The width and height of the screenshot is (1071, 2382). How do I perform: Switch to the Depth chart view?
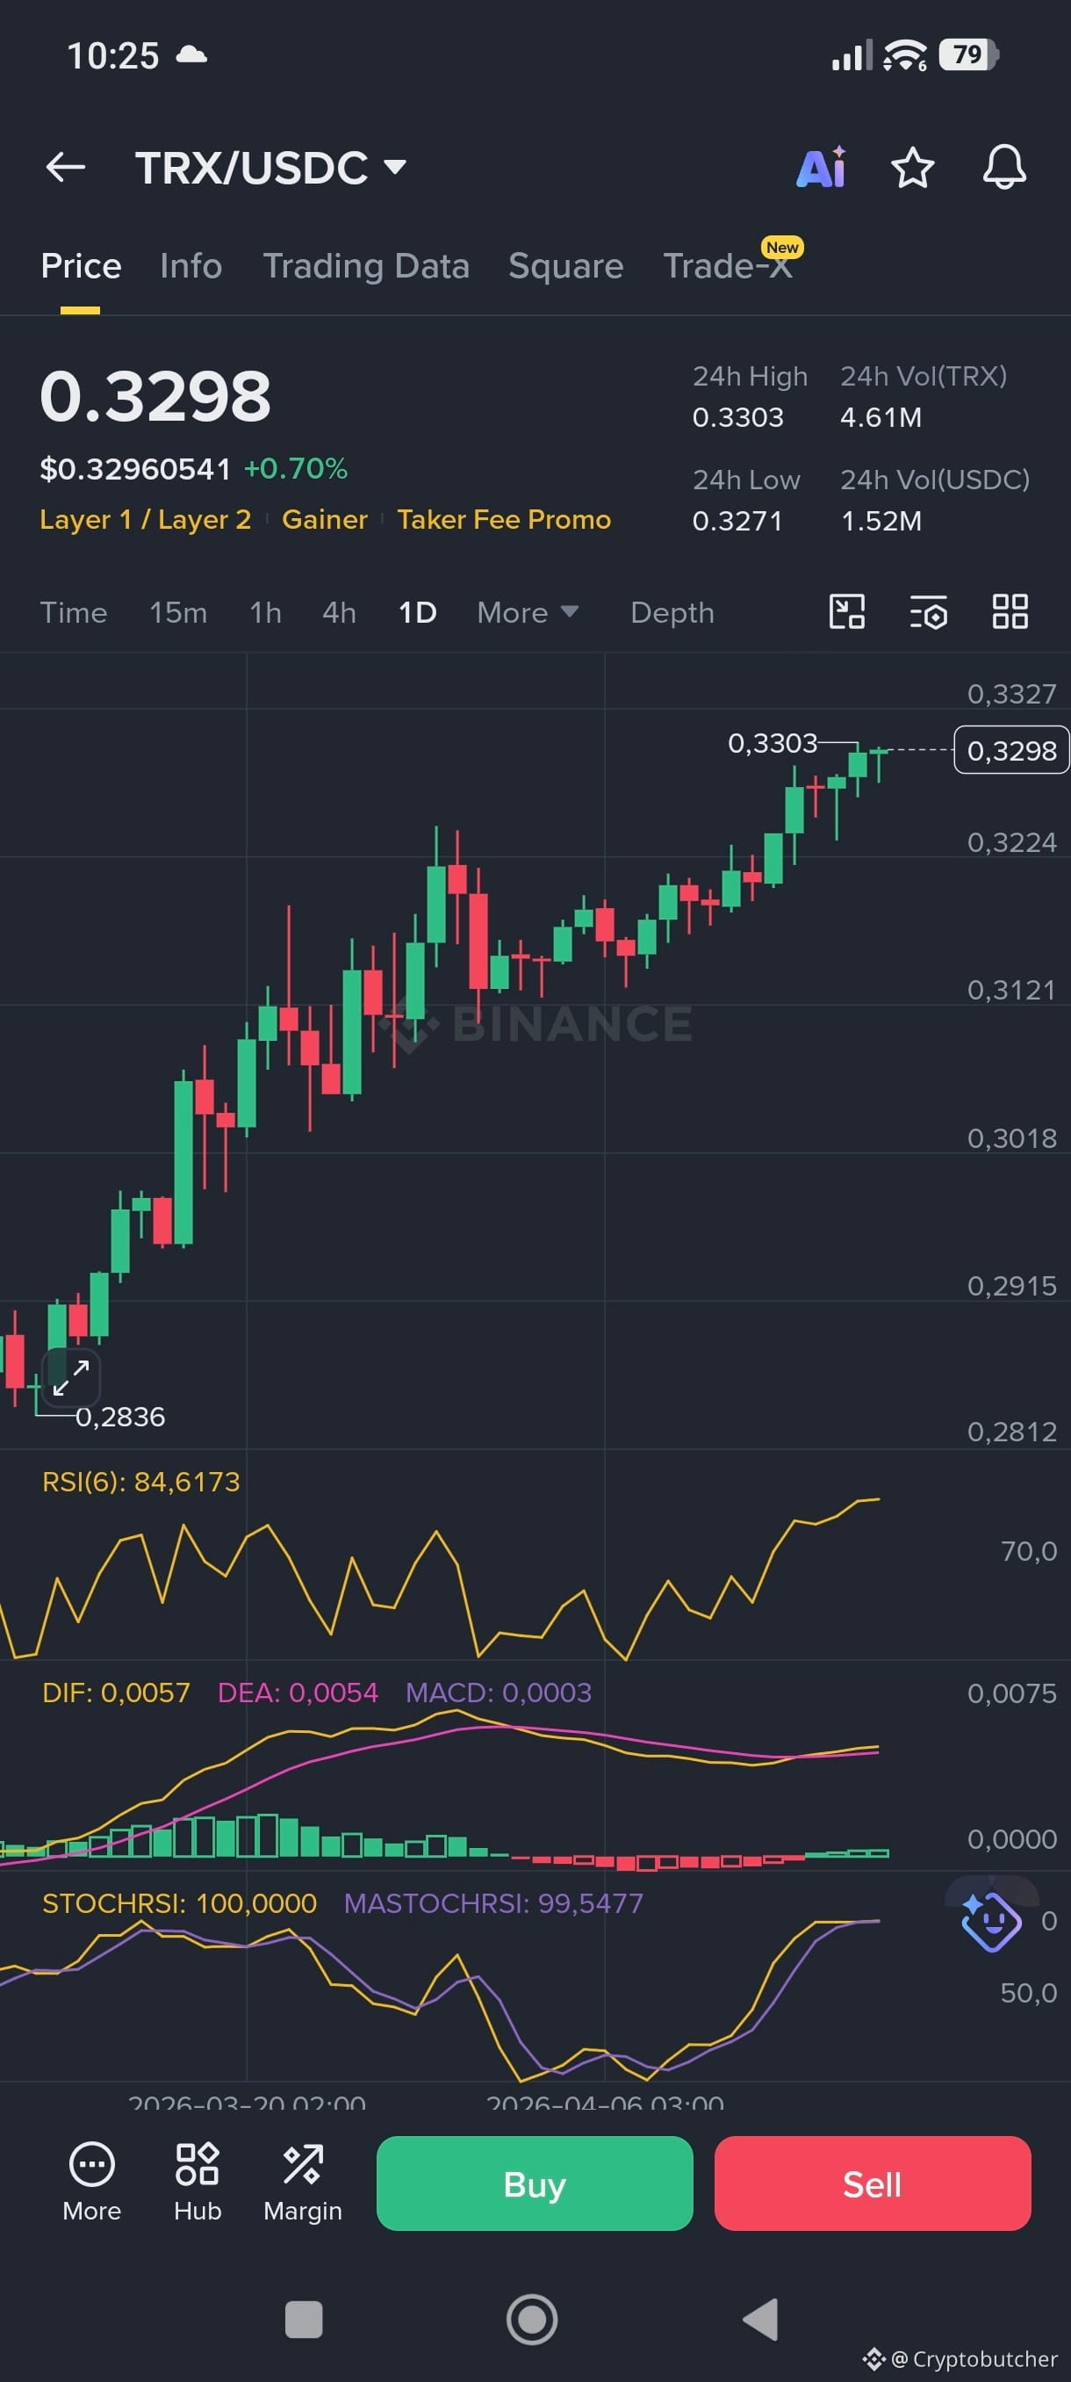pyautogui.click(x=672, y=612)
